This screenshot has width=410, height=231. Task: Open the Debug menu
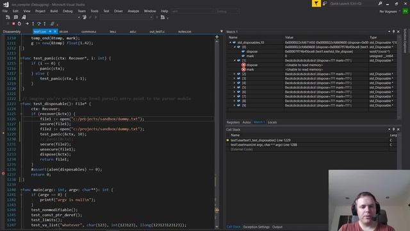(x=68, y=11)
